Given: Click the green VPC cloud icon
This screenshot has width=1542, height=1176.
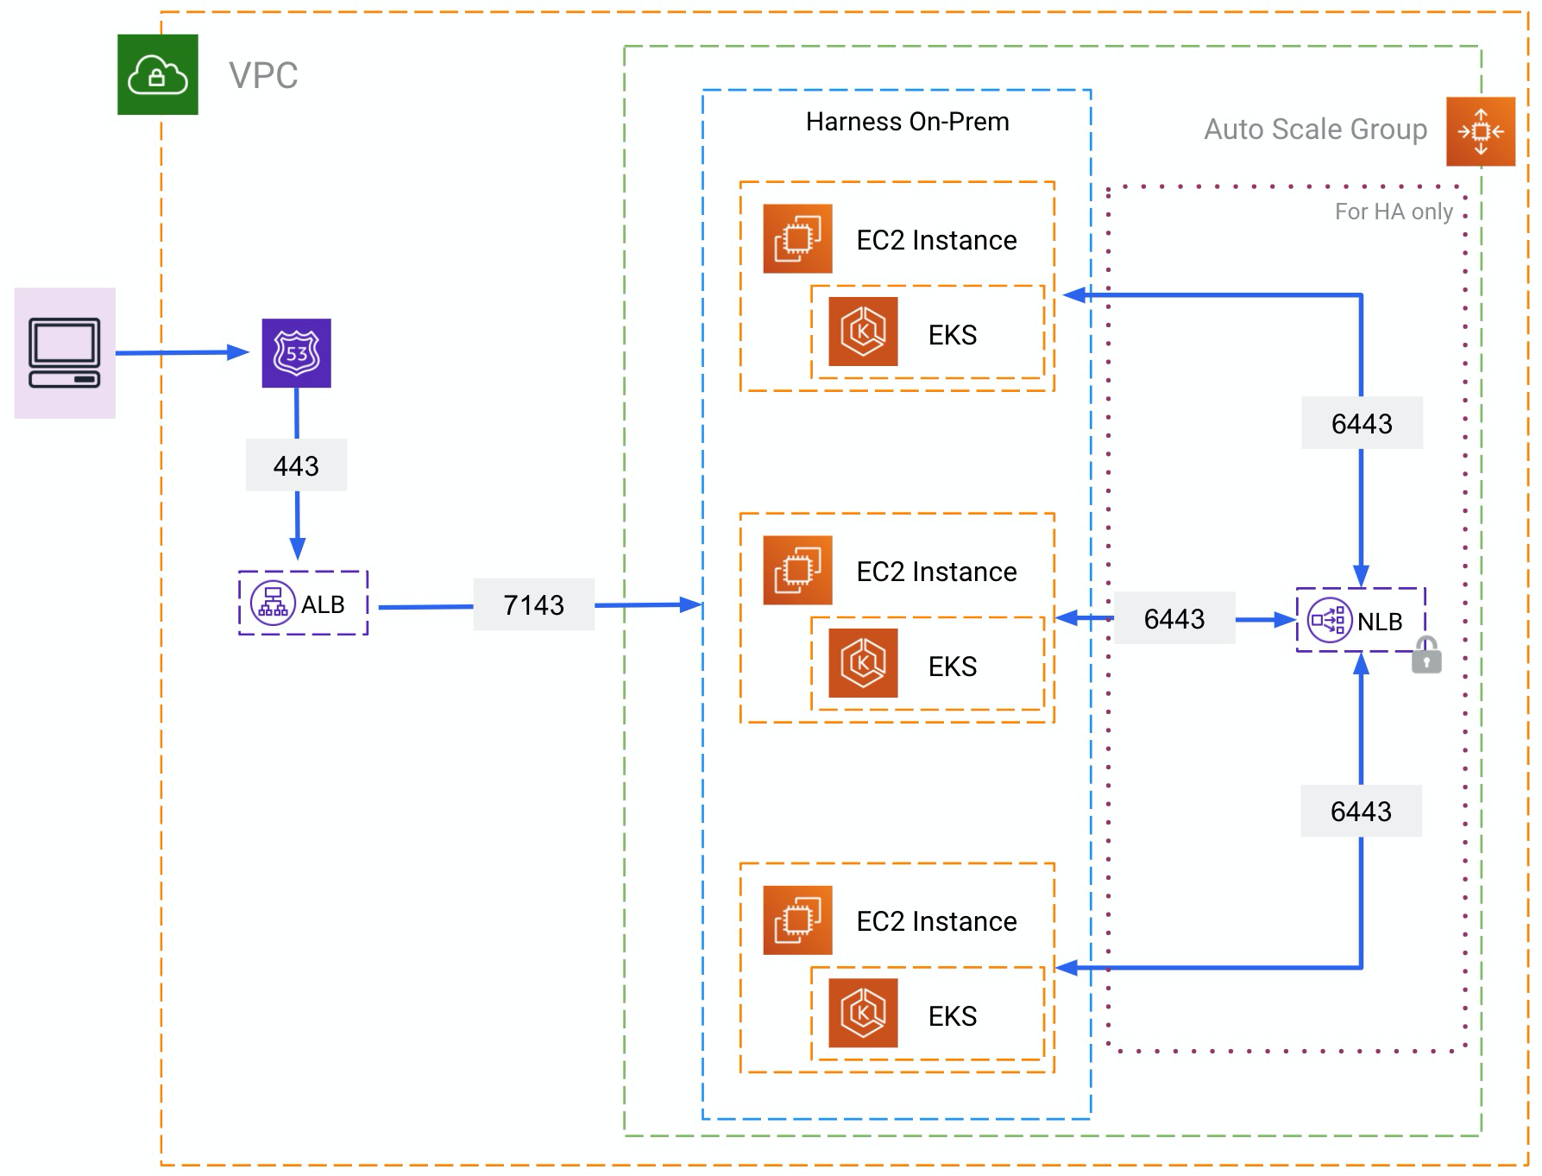Looking at the screenshot, I should pos(158,75).
